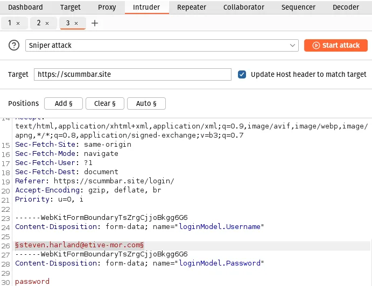Switch to the Repeater tab
The width and height of the screenshot is (372, 286).
coord(192,7)
